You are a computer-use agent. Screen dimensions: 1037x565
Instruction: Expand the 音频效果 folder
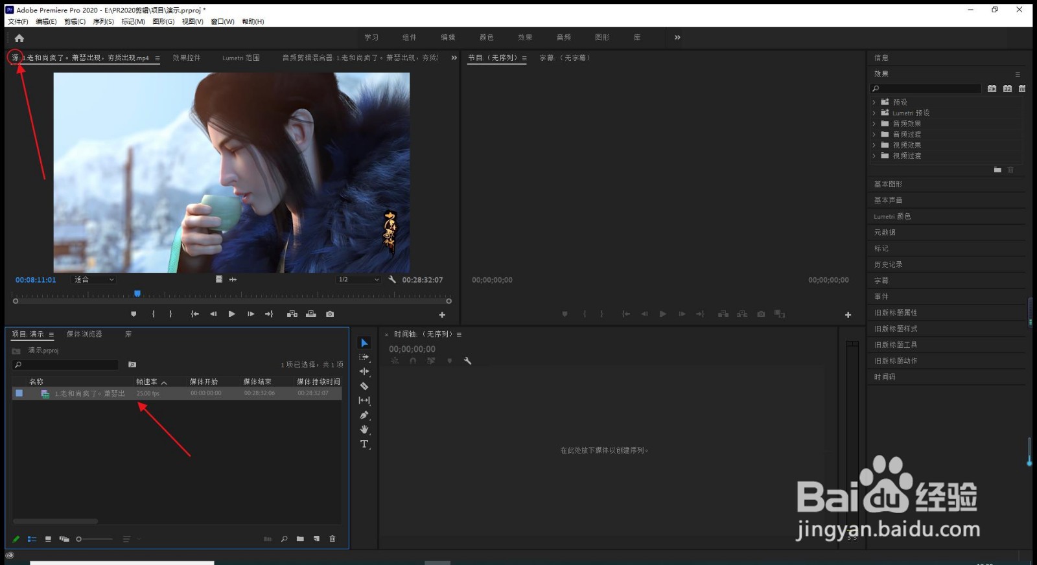click(874, 124)
